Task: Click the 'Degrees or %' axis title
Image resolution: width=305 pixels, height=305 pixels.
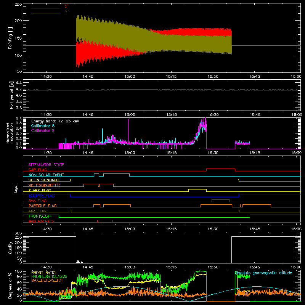Action: (x=10, y=286)
